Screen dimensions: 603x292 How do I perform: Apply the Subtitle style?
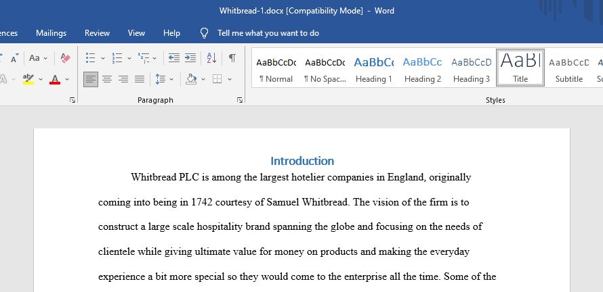point(569,68)
